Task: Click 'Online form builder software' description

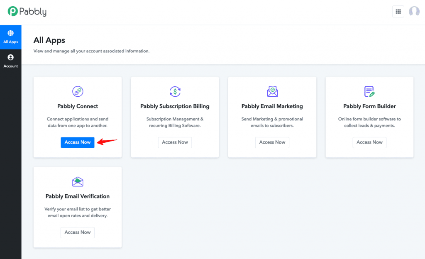Action: tap(369, 122)
